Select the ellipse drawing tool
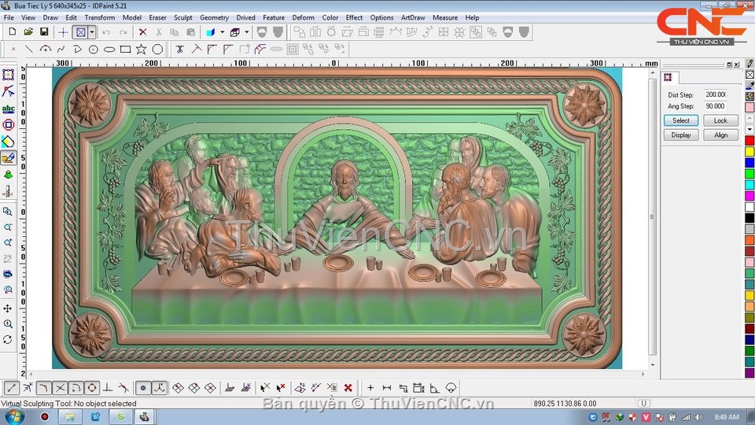The height and width of the screenshot is (425, 755). coord(109,49)
